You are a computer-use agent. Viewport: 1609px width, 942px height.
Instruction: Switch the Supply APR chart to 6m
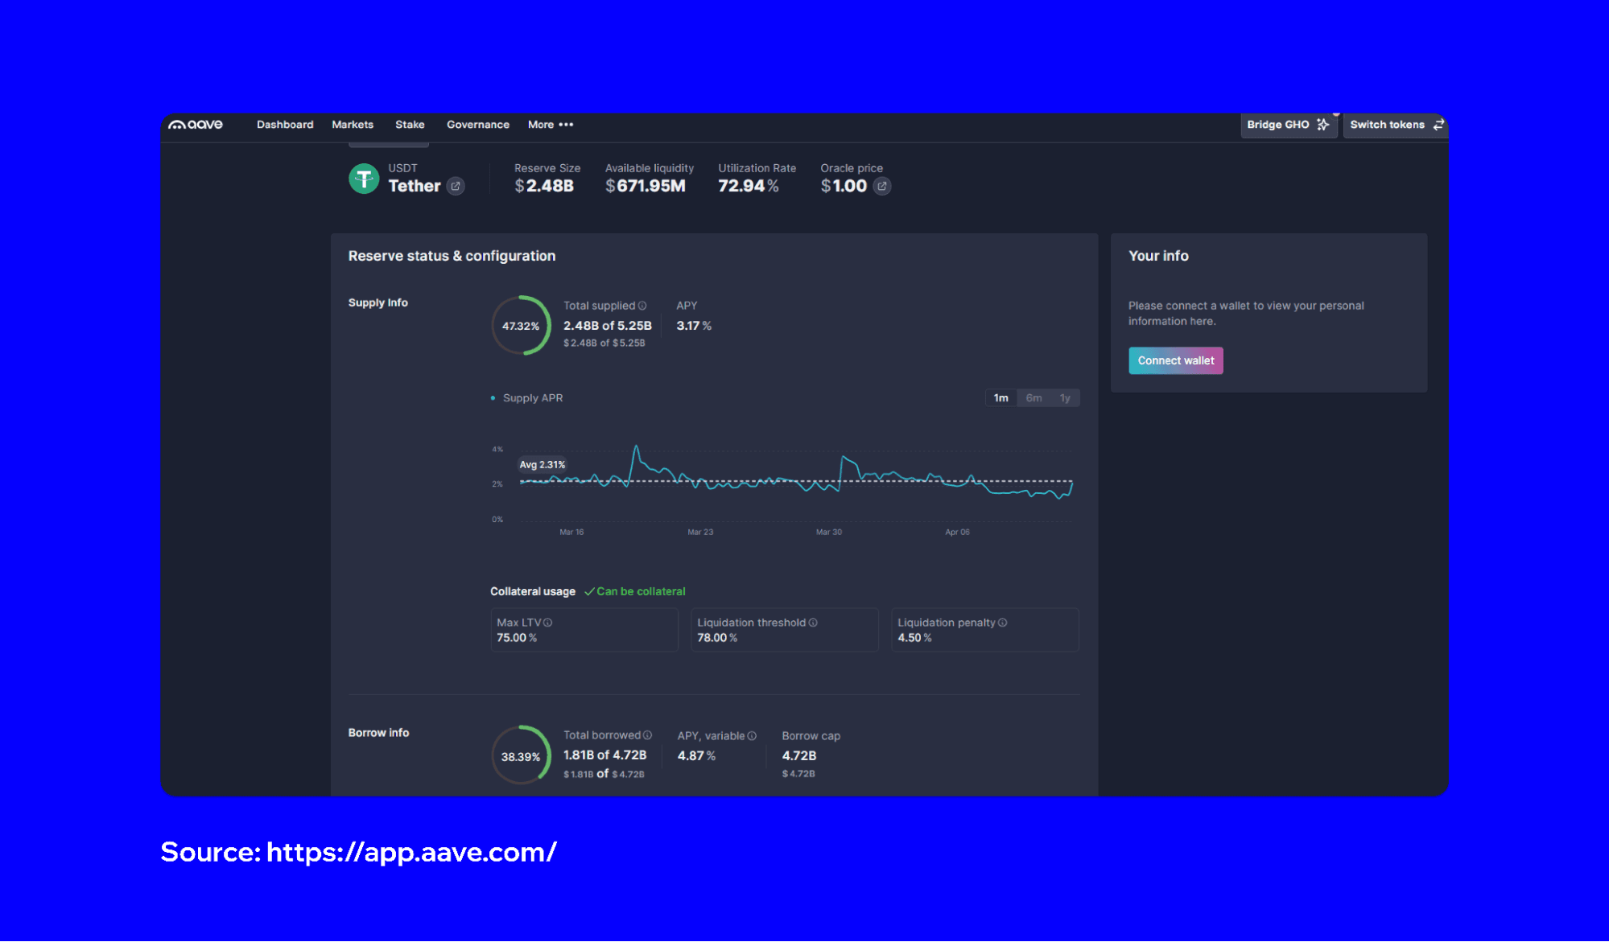(1033, 397)
